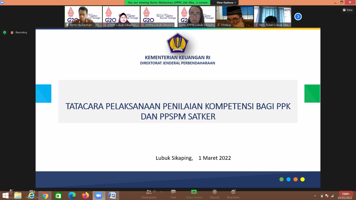Click the battery icon in system tray
The height and width of the screenshot is (200, 356).
322,196
